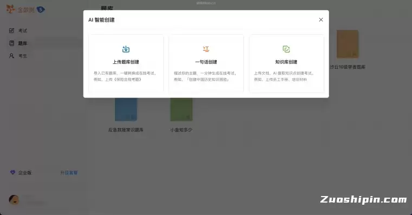The width and height of the screenshot is (412, 215).
Task: Click the AI 智能创建 dialog title
Action: (101, 20)
